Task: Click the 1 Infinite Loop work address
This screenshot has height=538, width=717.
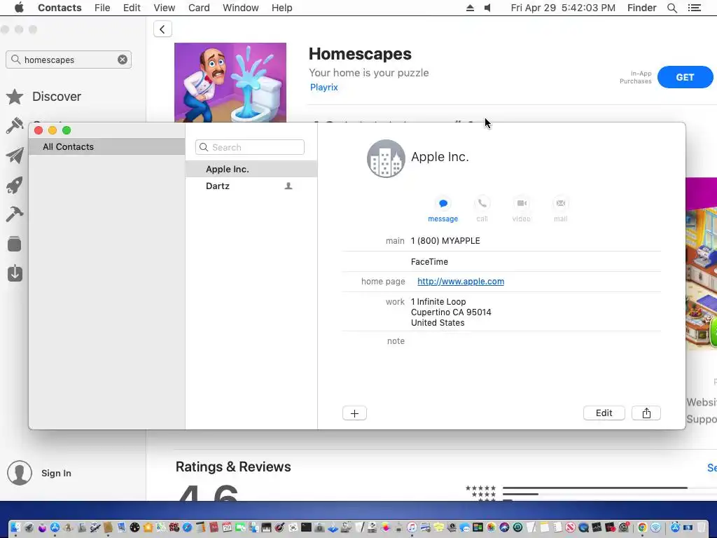Action: pyautogui.click(x=451, y=312)
